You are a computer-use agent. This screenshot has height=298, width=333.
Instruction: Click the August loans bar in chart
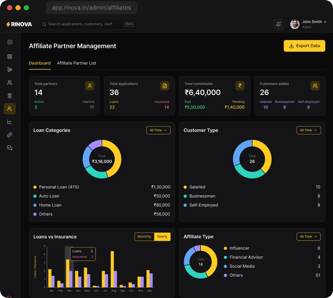click(112, 269)
